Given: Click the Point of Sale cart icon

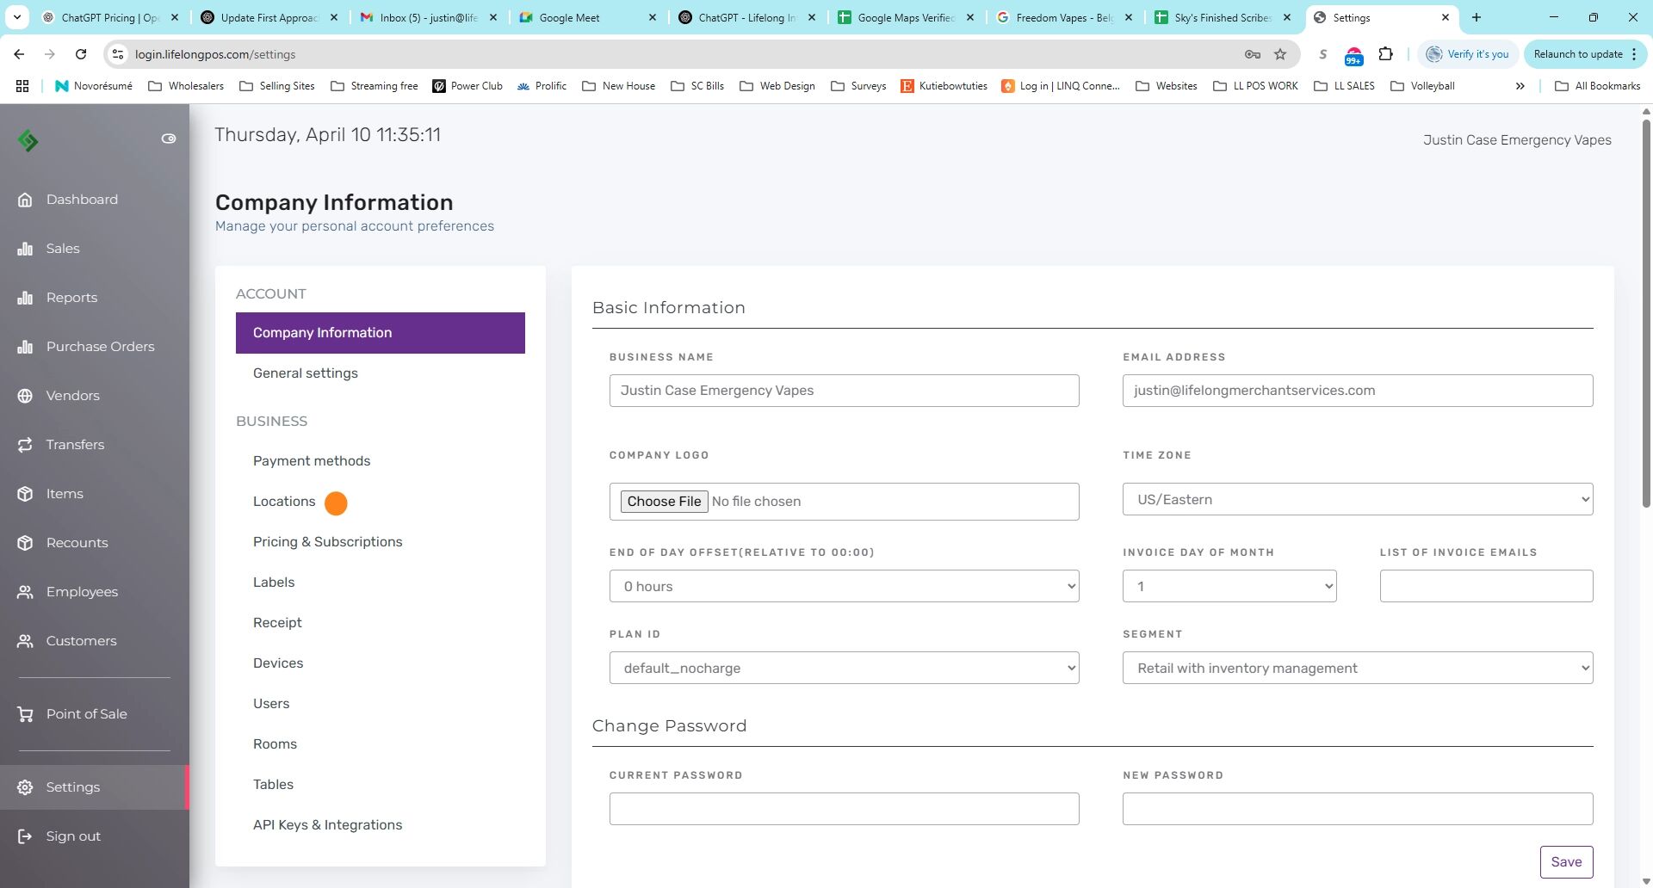Looking at the screenshot, I should click(x=25, y=714).
